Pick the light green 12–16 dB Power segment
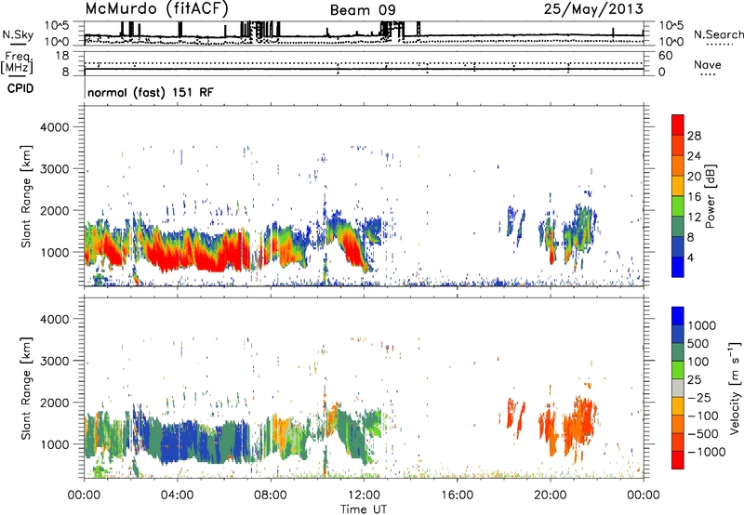The width and height of the screenshot is (744, 515). point(678,206)
